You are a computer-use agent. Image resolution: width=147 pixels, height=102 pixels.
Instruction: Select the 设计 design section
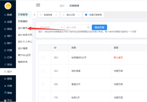click(8, 72)
